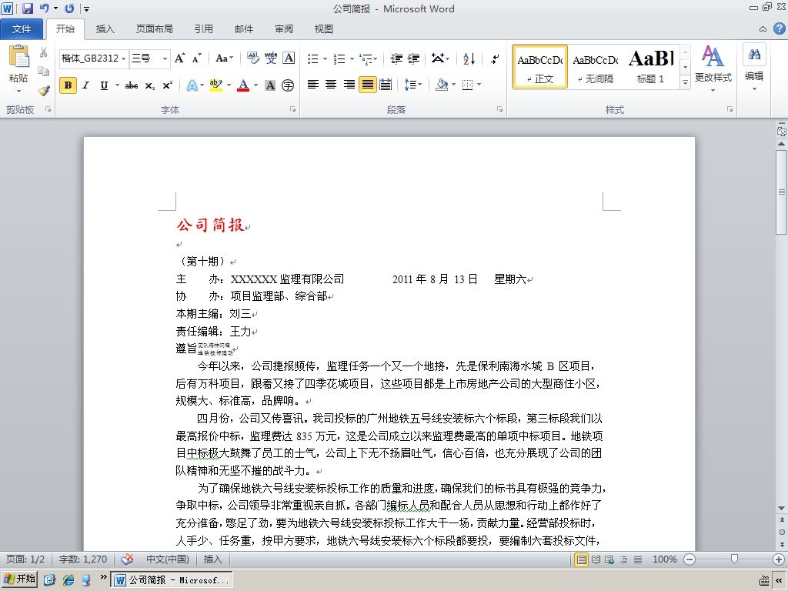Apply Character Shading icon
This screenshot has width=788, height=591.
(270, 85)
